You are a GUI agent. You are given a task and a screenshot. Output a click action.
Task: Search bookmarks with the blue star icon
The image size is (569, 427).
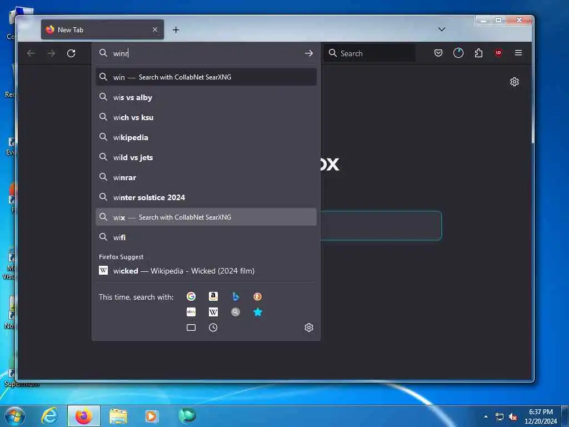(x=258, y=312)
